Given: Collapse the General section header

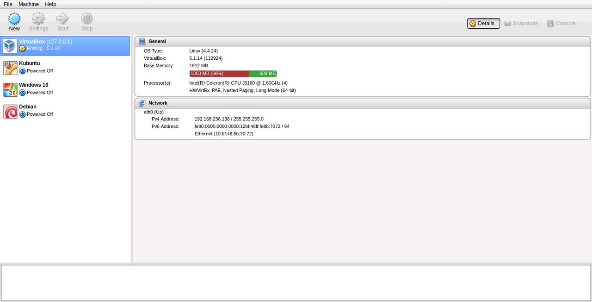Looking at the screenshot, I should click(x=363, y=41).
